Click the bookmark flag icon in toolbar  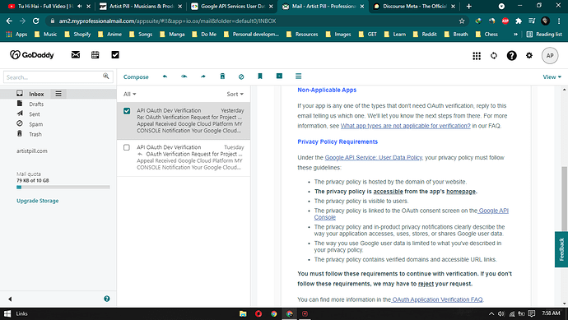260,76
